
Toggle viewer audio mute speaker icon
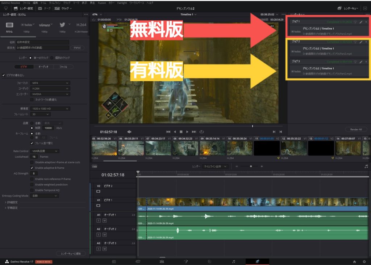pos(129,132)
